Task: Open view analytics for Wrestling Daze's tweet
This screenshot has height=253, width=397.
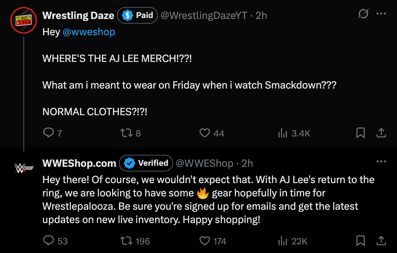Action: 282,133
